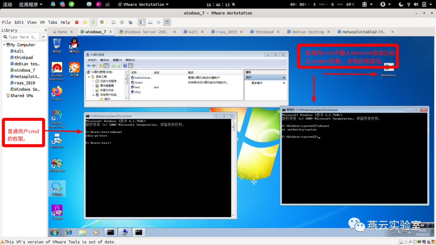
Task: Open the Recycle Bin desktop icon
Action: tap(57, 46)
